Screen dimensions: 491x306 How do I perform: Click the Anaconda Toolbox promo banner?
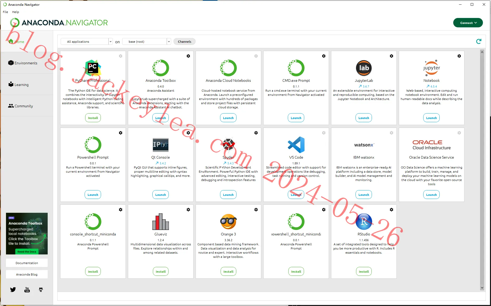(x=27, y=234)
